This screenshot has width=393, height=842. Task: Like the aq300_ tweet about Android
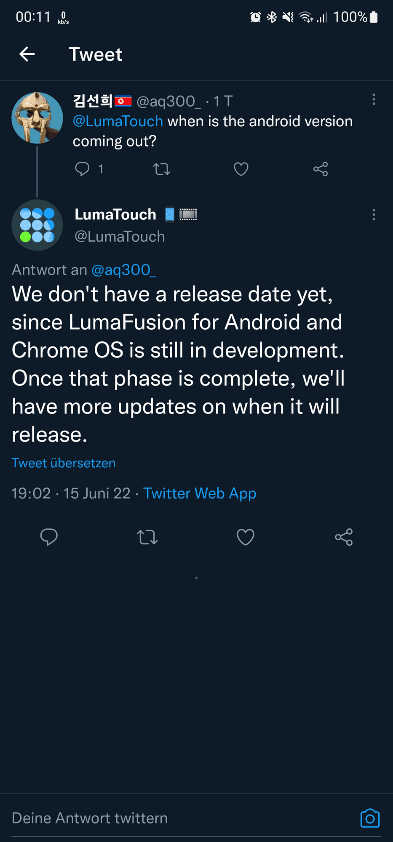(x=241, y=169)
